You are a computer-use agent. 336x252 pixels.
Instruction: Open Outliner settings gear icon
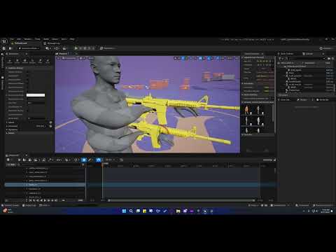(x=333, y=58)
